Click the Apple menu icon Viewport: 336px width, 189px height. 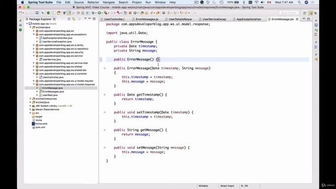click(x=23, y=2)
